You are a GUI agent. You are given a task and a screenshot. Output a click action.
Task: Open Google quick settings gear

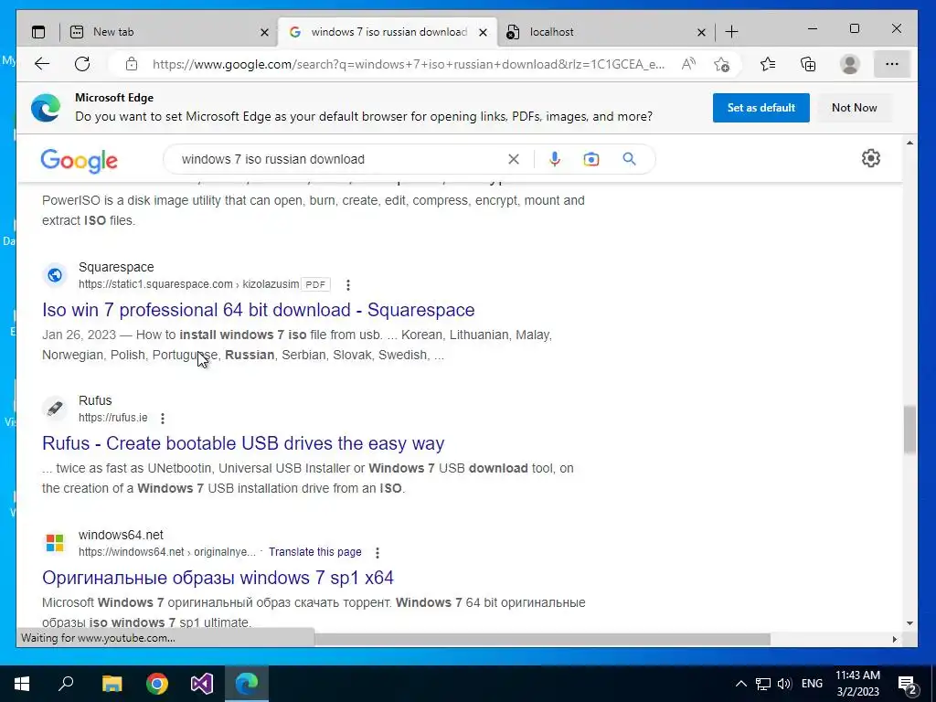click(x=871, y=158)
